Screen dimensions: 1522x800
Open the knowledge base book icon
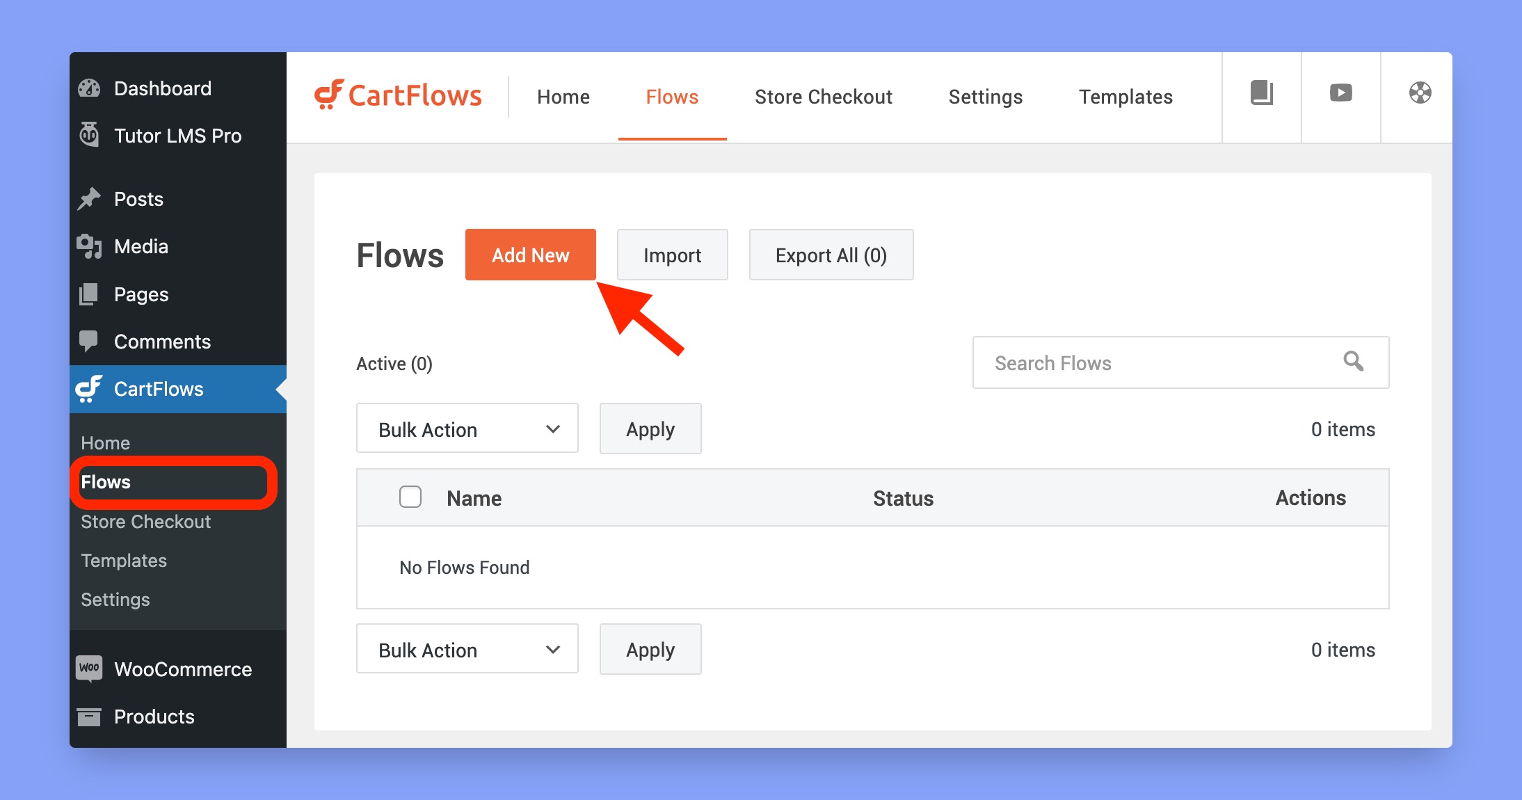(1261, 93)
